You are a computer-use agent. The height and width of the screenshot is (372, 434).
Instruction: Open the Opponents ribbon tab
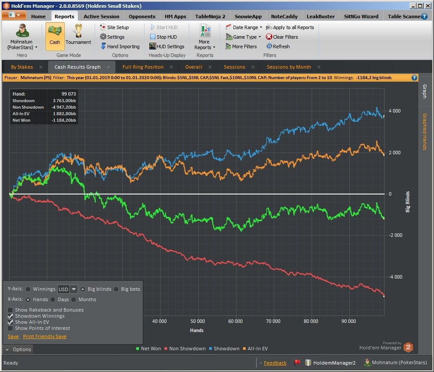142,17
